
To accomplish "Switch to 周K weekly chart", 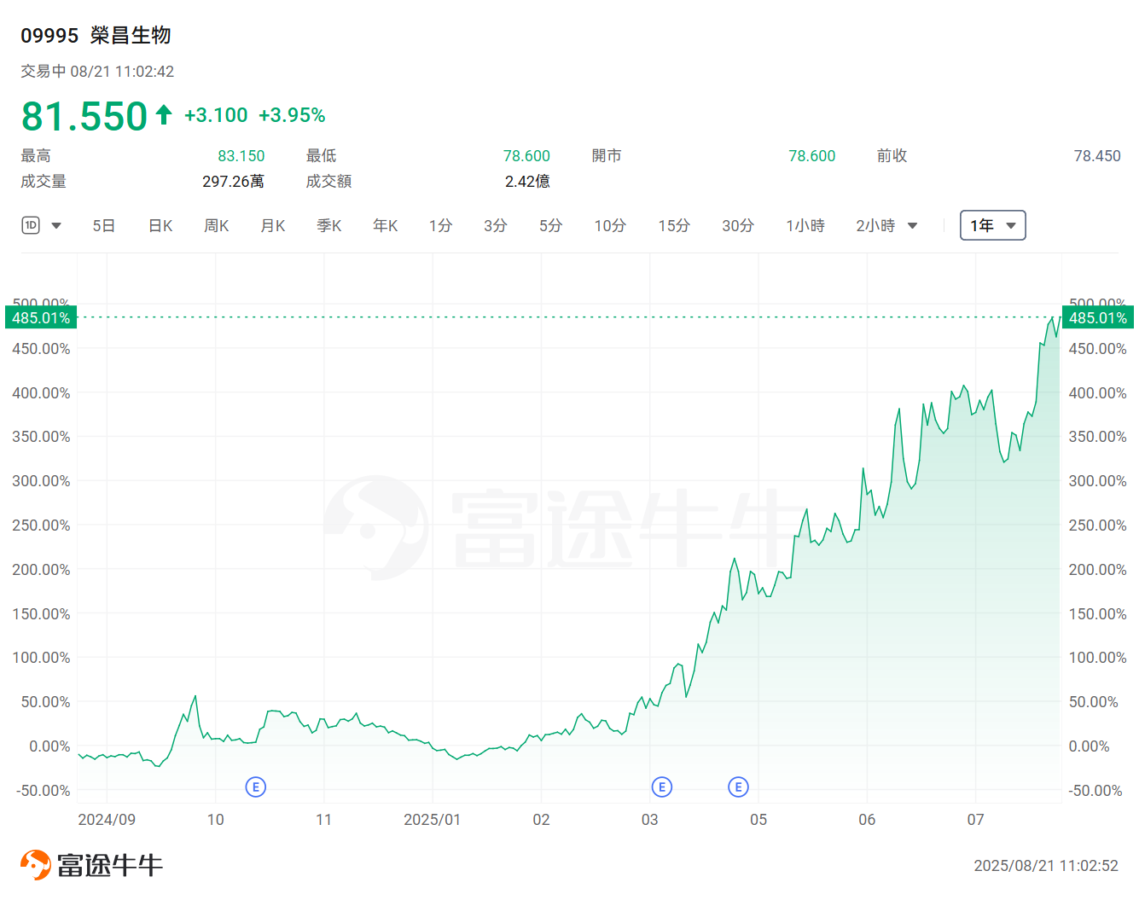I will 216,225.
